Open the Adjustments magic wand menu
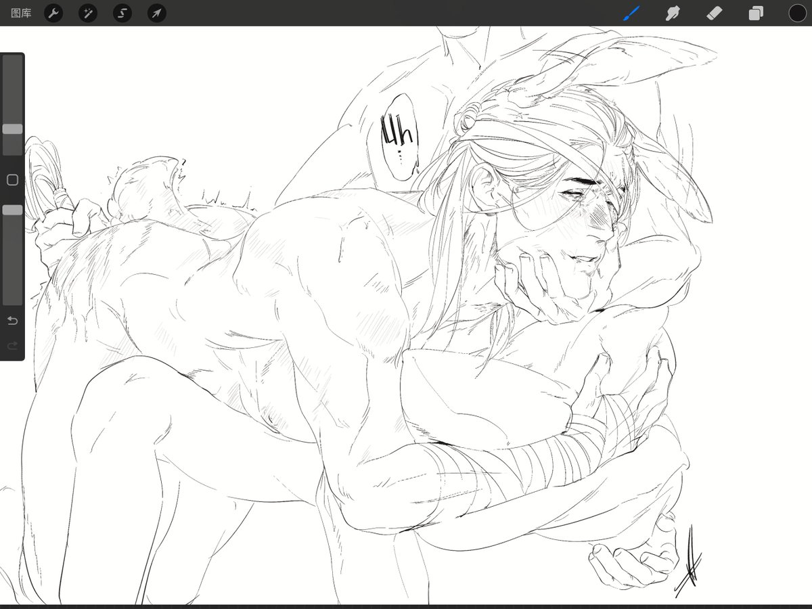The width and height of the screenshot is (812, 609). [x=88, y=13]
